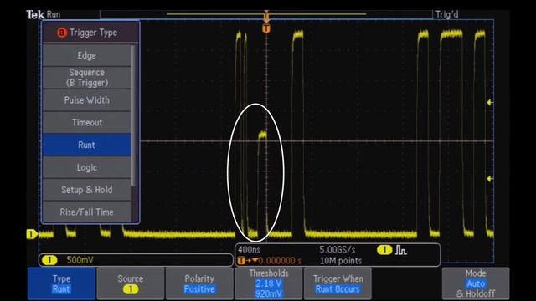Pick the Timeout trigger type

87,122
